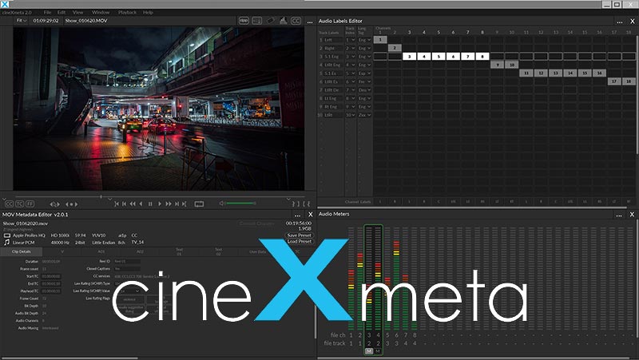Toggle channel 2 cell in the Right row

pyautogui.click(x=395, y=48)
